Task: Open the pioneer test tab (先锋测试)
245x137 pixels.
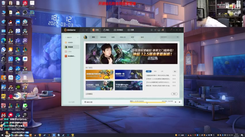Action: pyautogui.click(x=118, y=30)
